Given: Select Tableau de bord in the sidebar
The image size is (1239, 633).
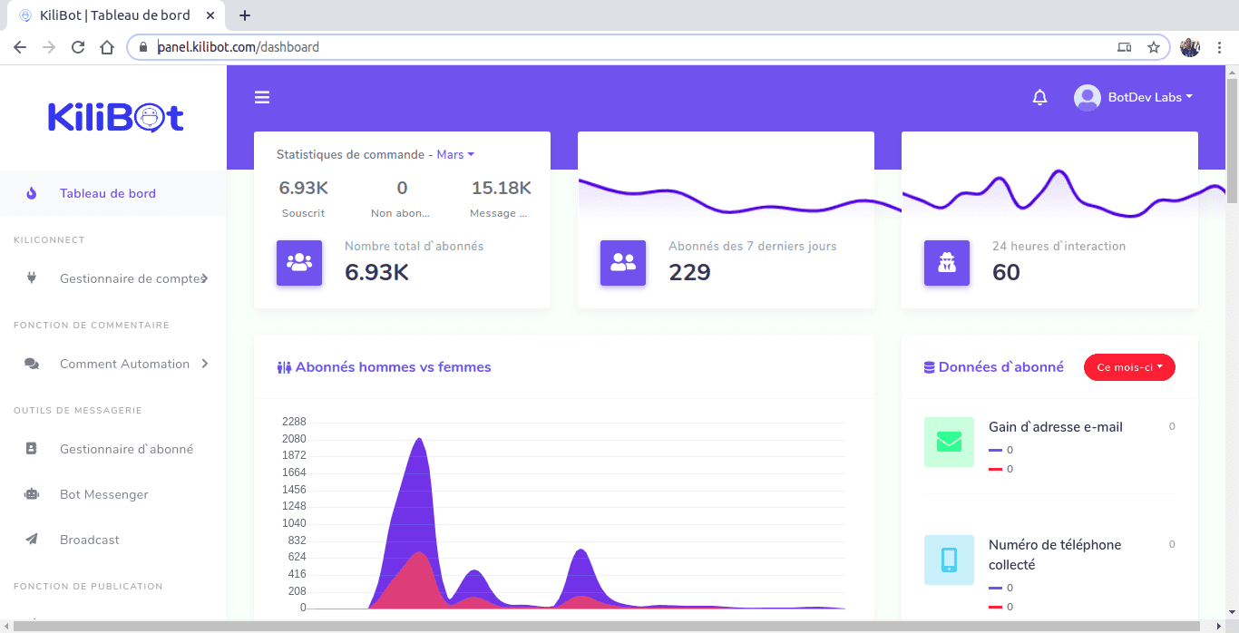Looking at the screenshot, I should pos(105,193).
